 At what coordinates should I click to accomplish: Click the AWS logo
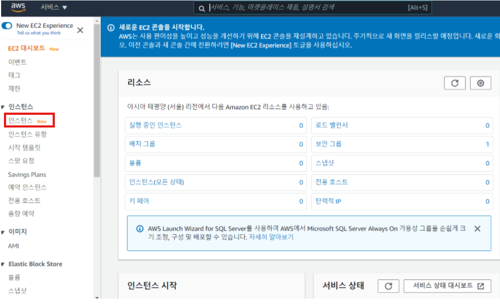click(18, 7)
